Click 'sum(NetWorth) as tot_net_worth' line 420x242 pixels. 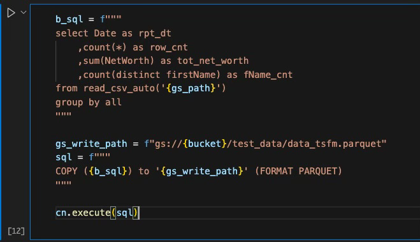click(x=166, y=61)
